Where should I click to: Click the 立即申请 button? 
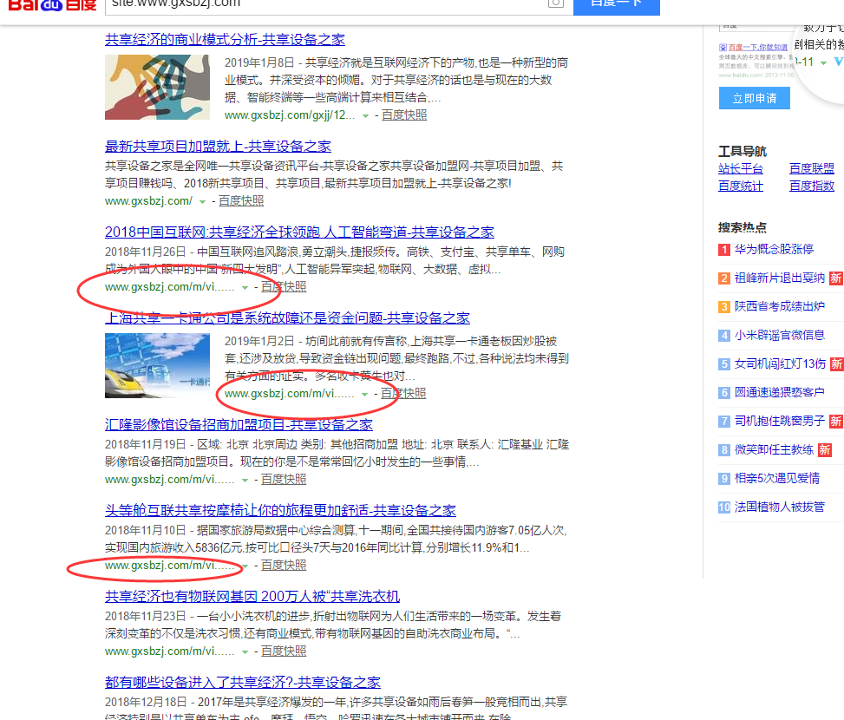755,99
